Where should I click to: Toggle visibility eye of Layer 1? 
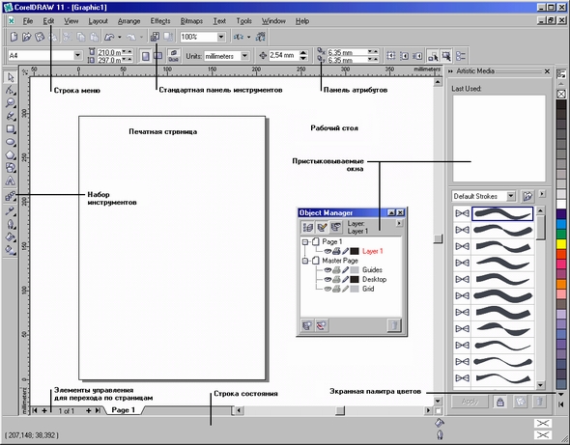click(x=328, y=251)
